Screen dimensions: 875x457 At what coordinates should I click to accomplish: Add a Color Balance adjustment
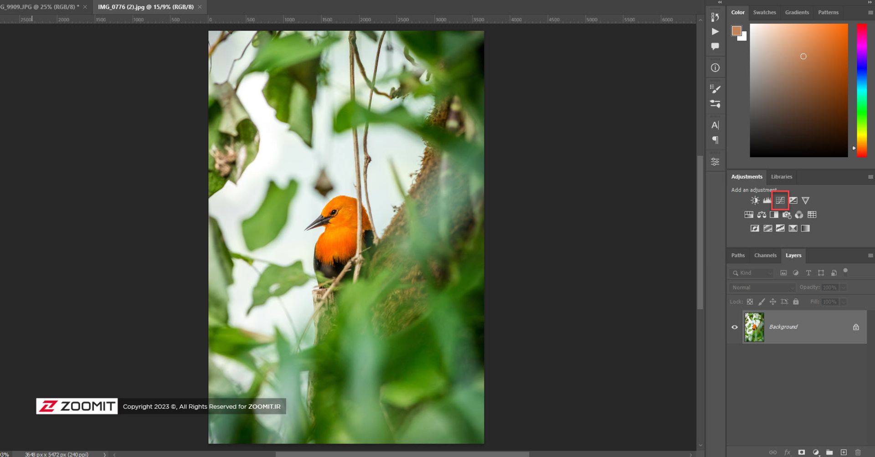point(762,215)
